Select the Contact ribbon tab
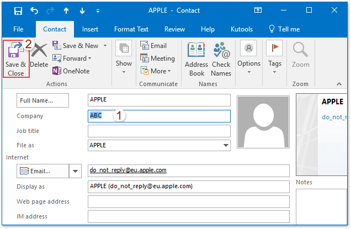 [x=55, y=29]
